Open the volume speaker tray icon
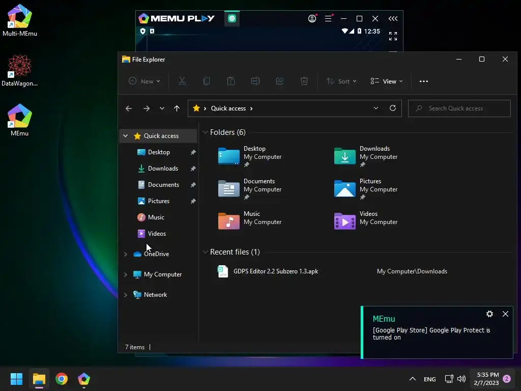Screen dimensions: 521x391 click(461, 379)
